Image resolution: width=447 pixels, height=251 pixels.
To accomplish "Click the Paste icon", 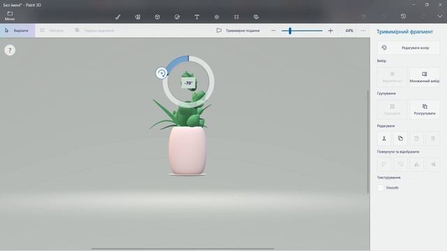I will click(416, 139).
